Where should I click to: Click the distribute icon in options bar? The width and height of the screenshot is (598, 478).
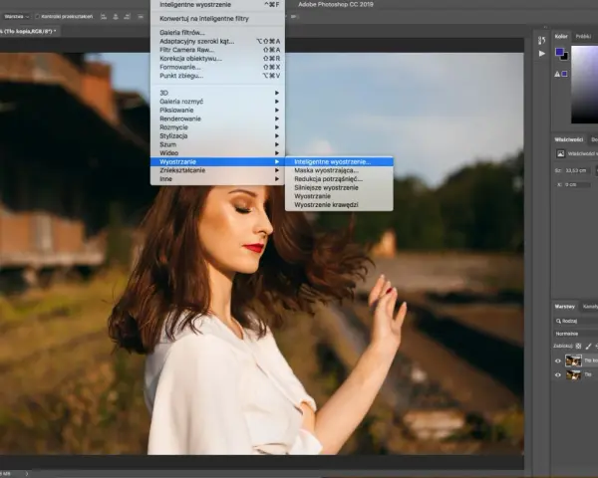pyautogui.click(x=141, y=17)
